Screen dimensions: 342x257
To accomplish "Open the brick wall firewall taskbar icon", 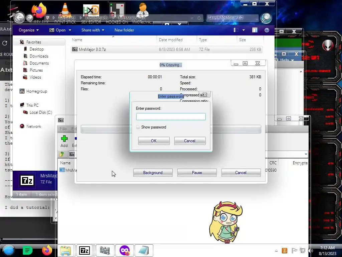I will click(x=105, y=250).
